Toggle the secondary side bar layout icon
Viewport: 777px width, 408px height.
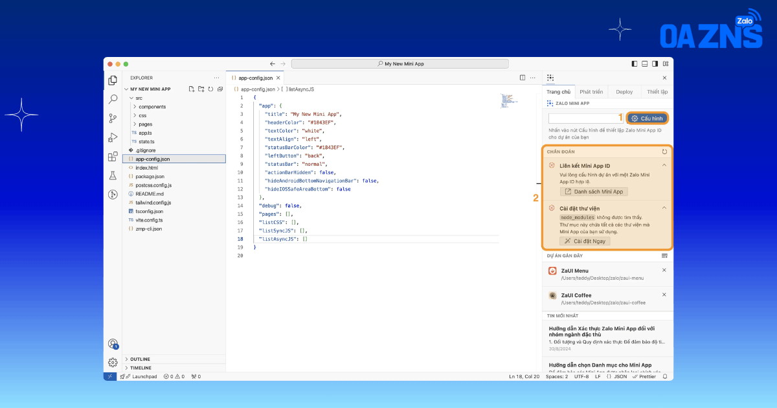655,63
